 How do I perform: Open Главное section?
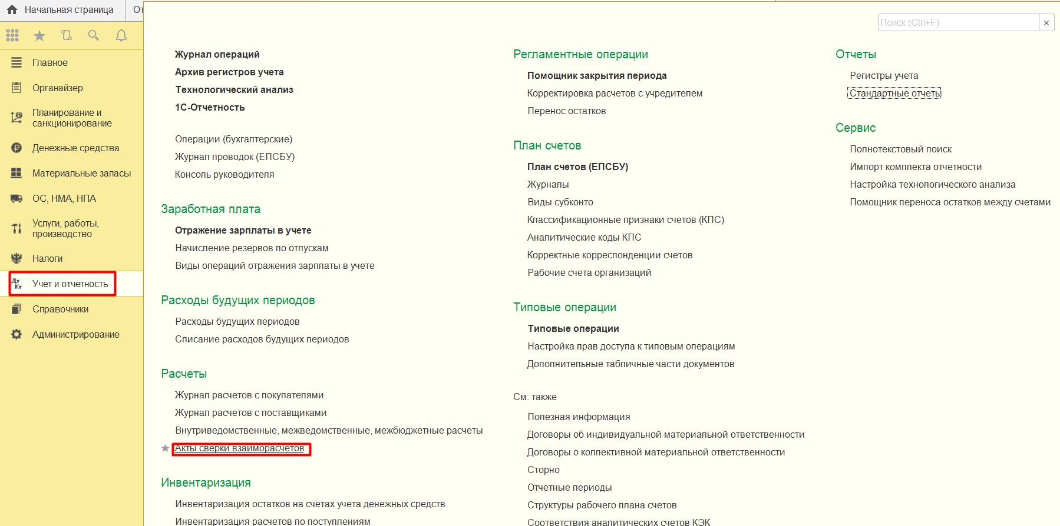(49, 62)
